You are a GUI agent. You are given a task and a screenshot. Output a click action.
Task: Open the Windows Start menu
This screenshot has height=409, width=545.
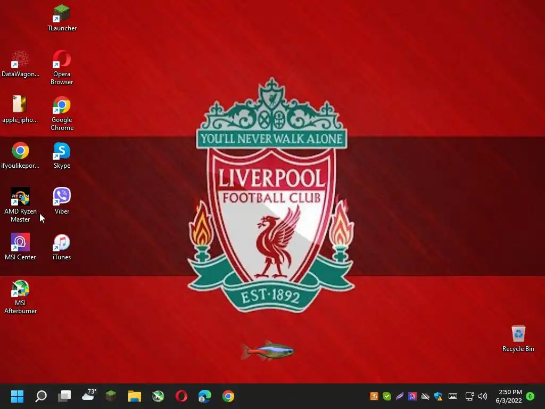tap(17, 396)
